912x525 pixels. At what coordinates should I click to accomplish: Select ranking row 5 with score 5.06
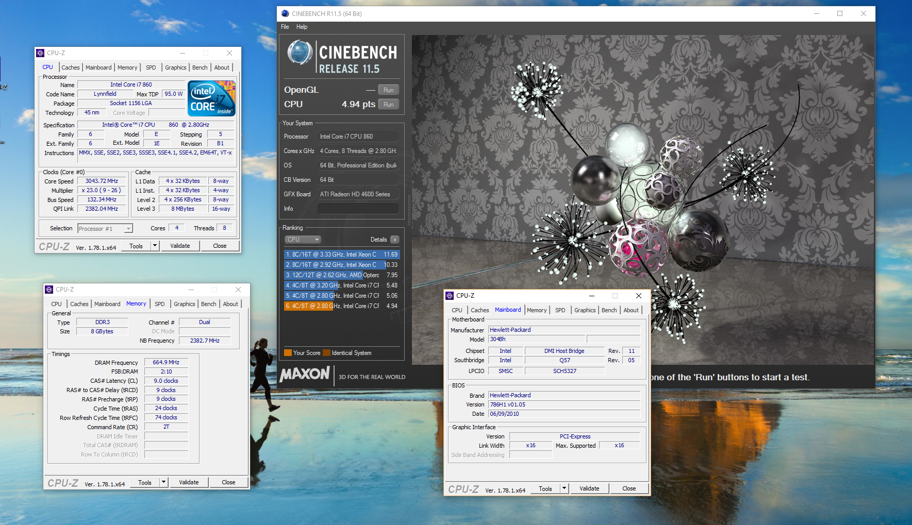pyautogui.click(x=341, y=296)
